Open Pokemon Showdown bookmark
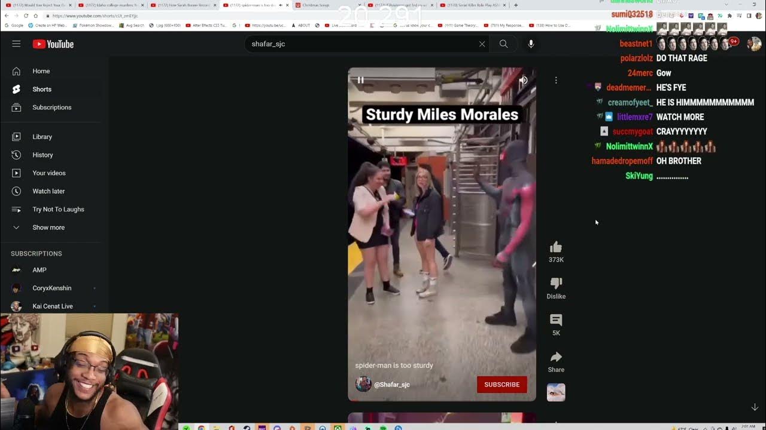This screenshot has height=430, width=766. [x=93, y=26]
